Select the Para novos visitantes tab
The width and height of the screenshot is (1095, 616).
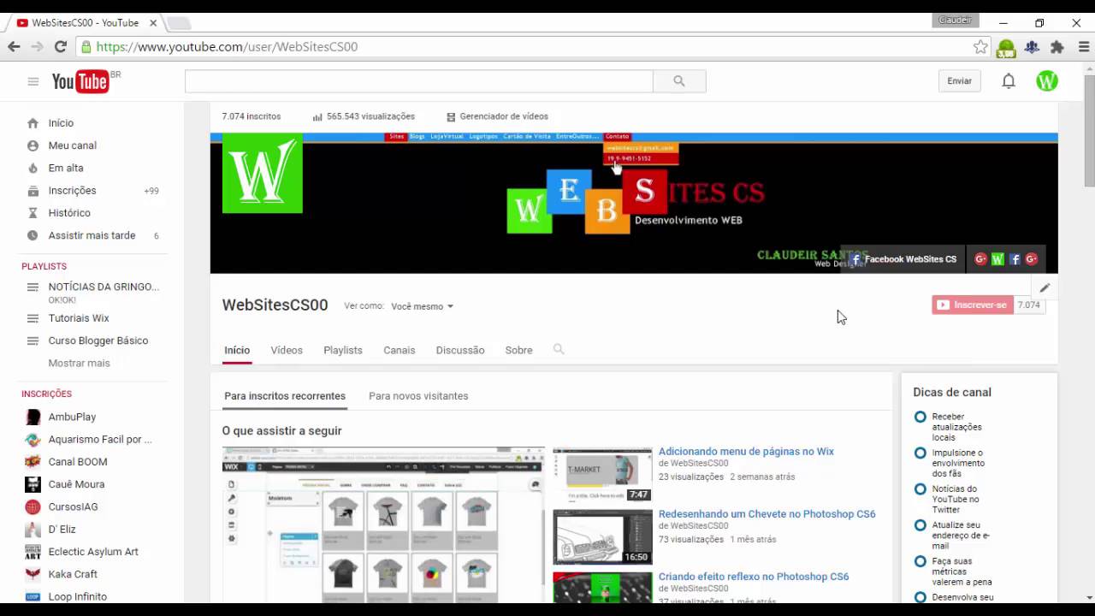pyautogui.click(x=418, y=396)
